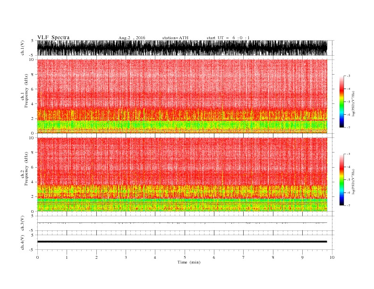Select the ch.2 "Frequency (kHz)" axis label

pos(26,169)
